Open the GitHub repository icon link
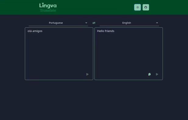 point(146,7)
